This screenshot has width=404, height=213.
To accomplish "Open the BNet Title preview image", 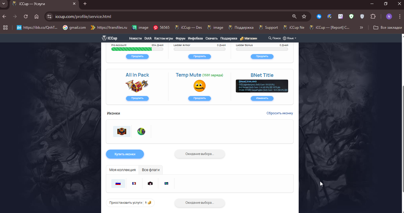I will (x=262, y=86).
